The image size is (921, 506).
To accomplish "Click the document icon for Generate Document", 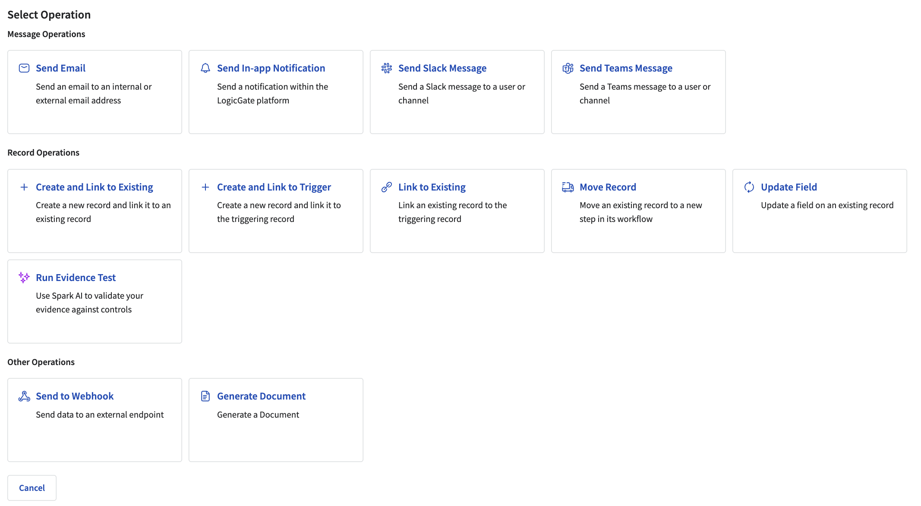I will [x=205, y=396].
